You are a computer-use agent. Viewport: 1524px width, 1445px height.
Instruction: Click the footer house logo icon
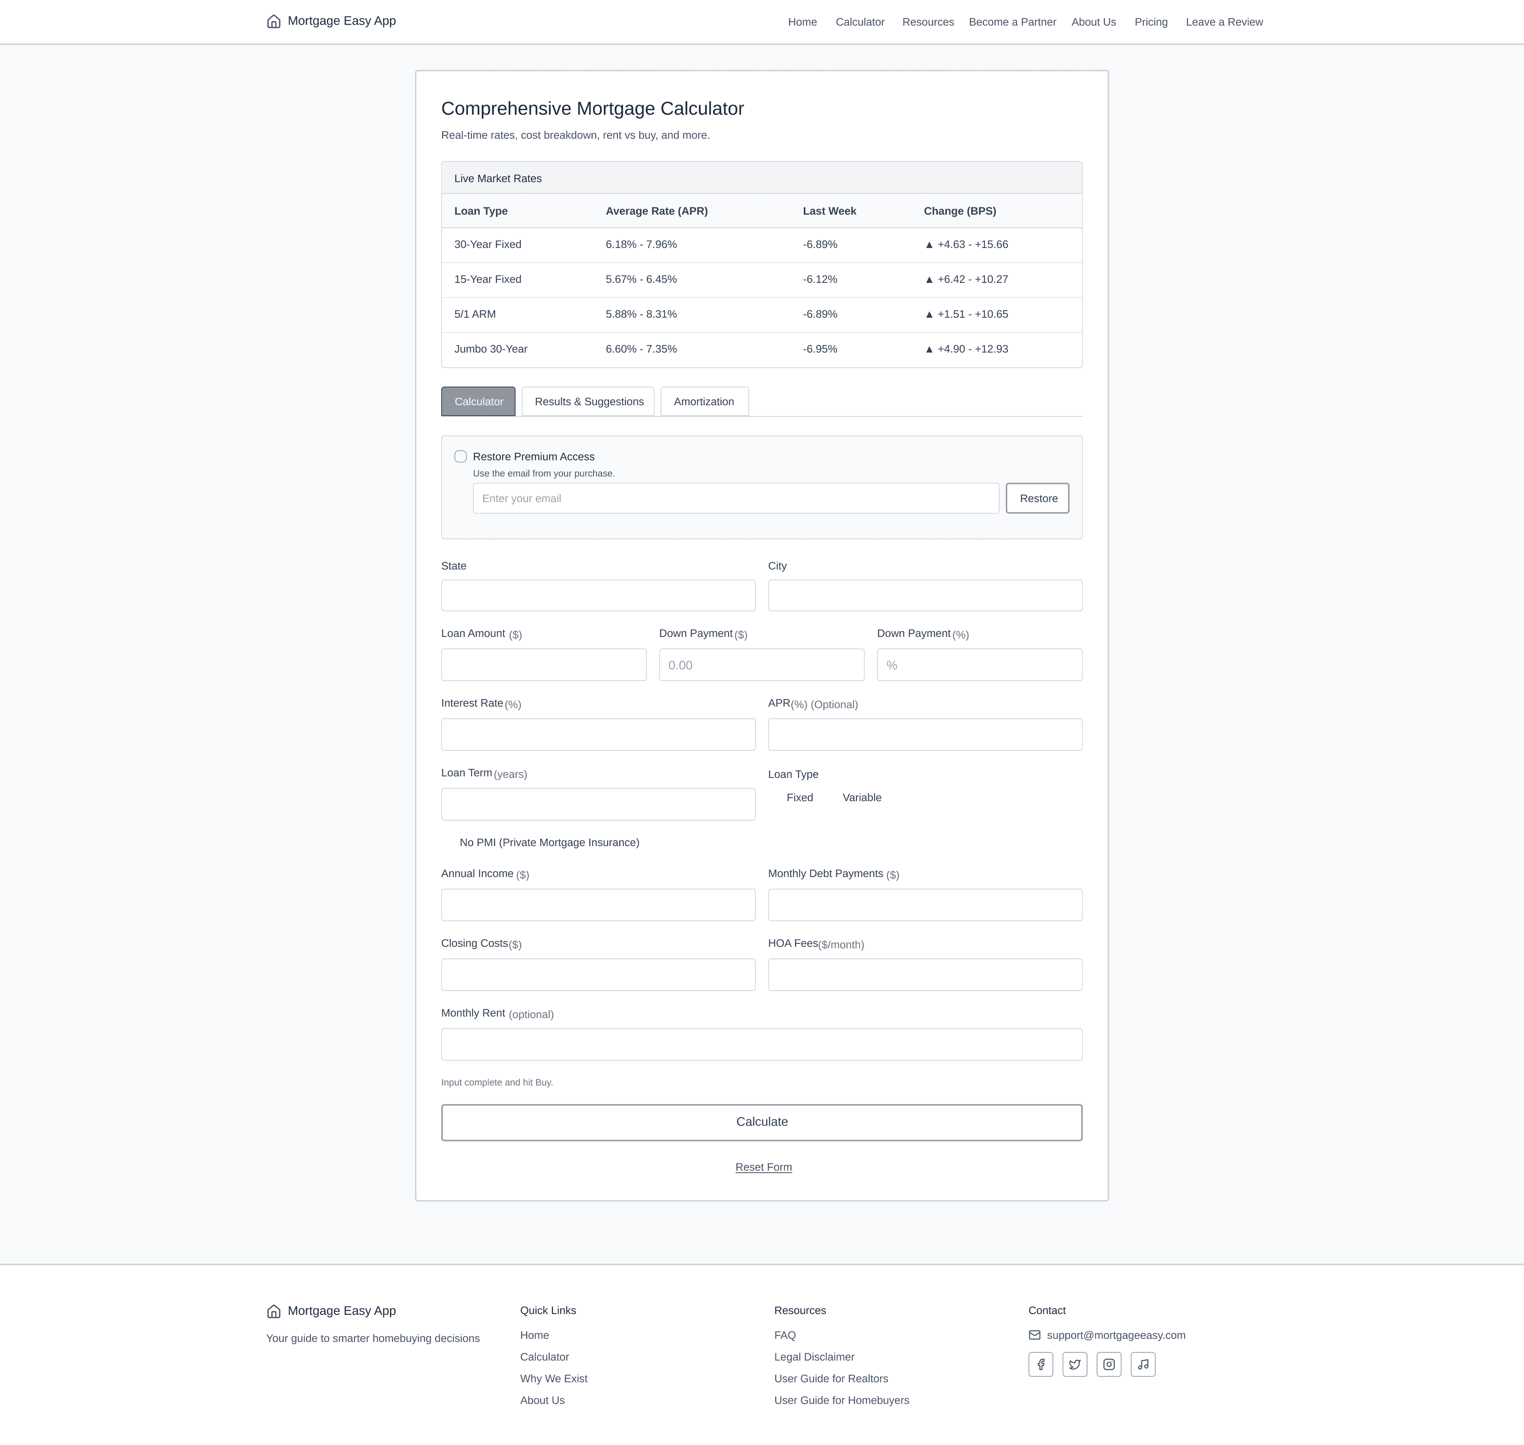tap(273, 1311)
